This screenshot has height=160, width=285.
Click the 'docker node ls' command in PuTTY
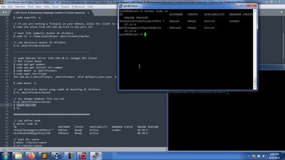point(156,11)
